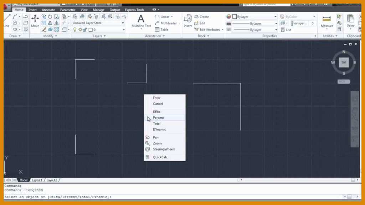Click TOP face of ViewCube
This screenshot has height=205, width=365.
pyautogui.click(x=344, y=62)
